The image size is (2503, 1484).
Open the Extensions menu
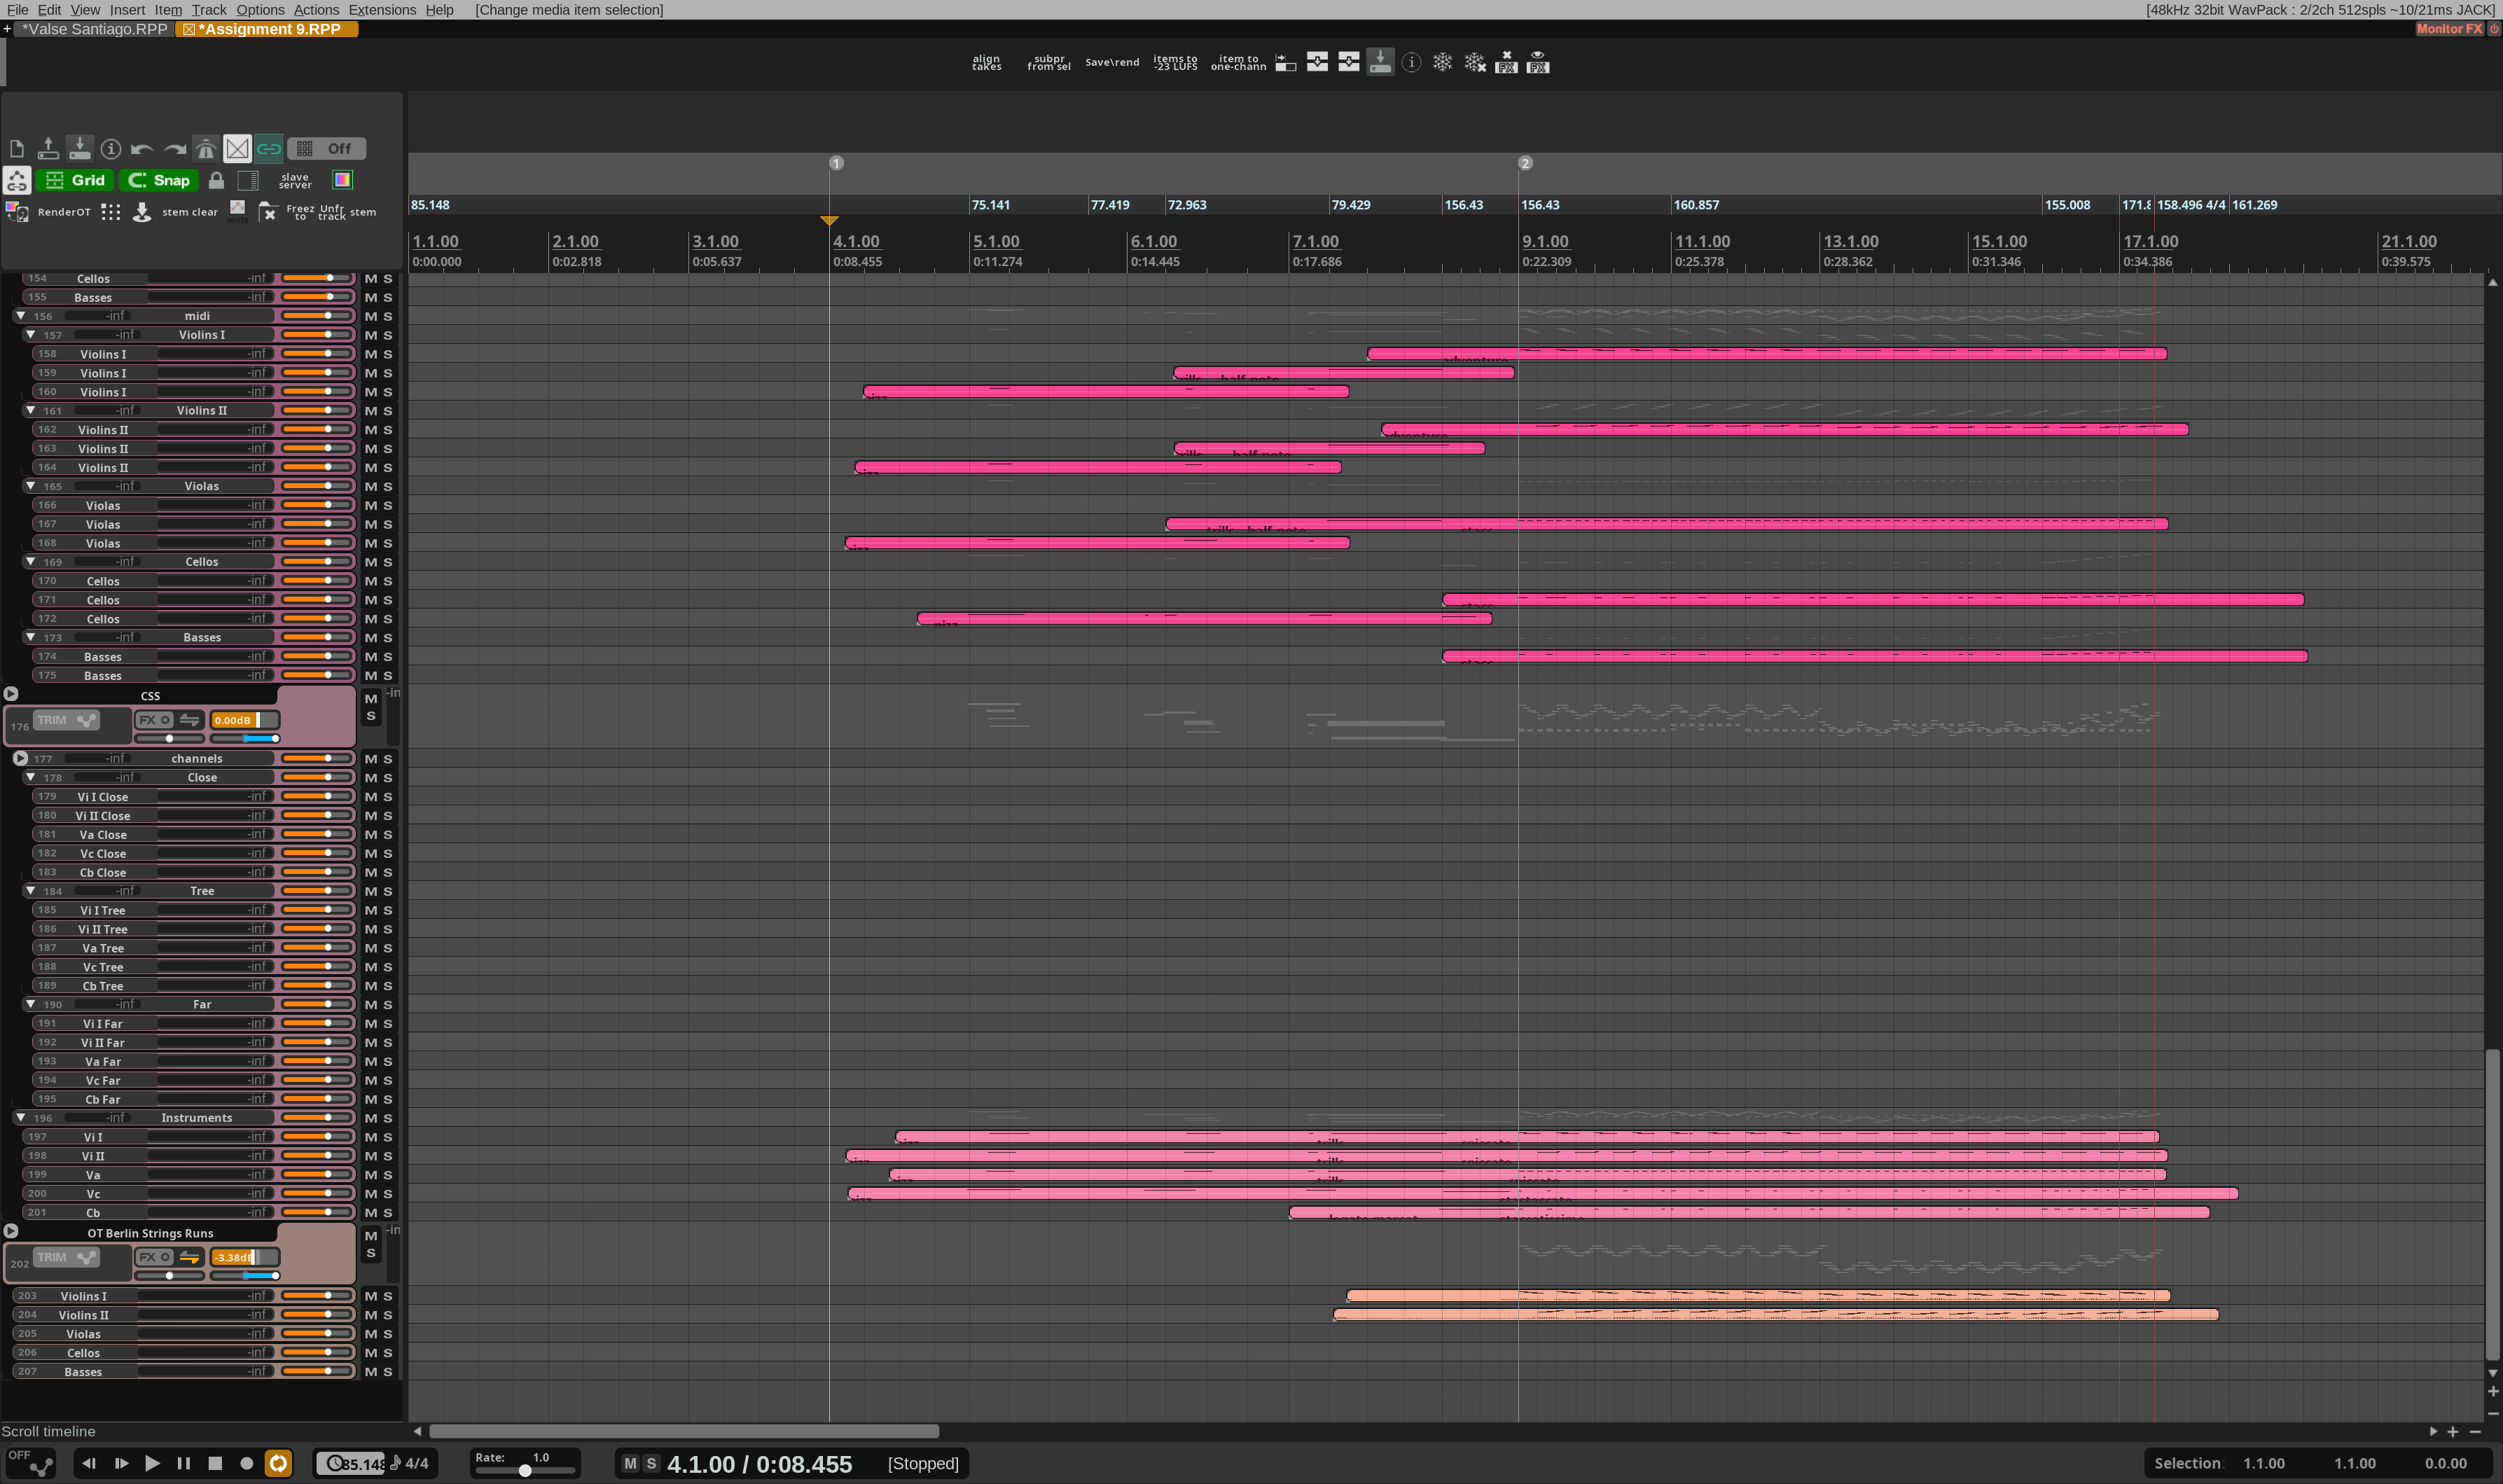point(382,10)
